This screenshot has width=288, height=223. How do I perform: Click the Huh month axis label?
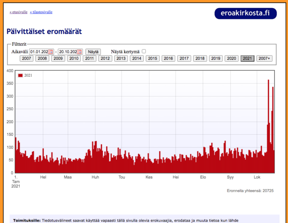coord(95,177)
